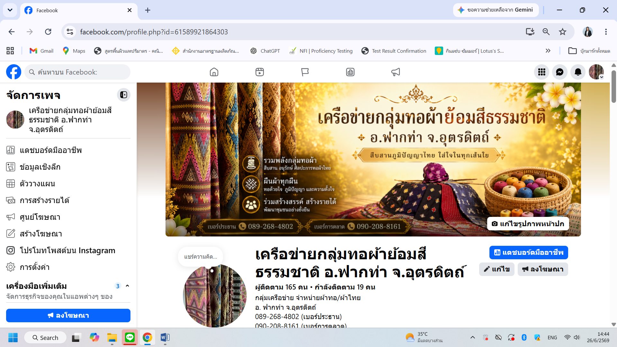This screenshot has width=617, height=347.
Task: Click the page avatar in Manage Page sidebar
Action: (15, 120)
